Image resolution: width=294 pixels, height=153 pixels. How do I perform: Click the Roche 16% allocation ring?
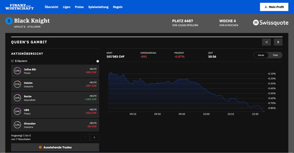(17, 98)
